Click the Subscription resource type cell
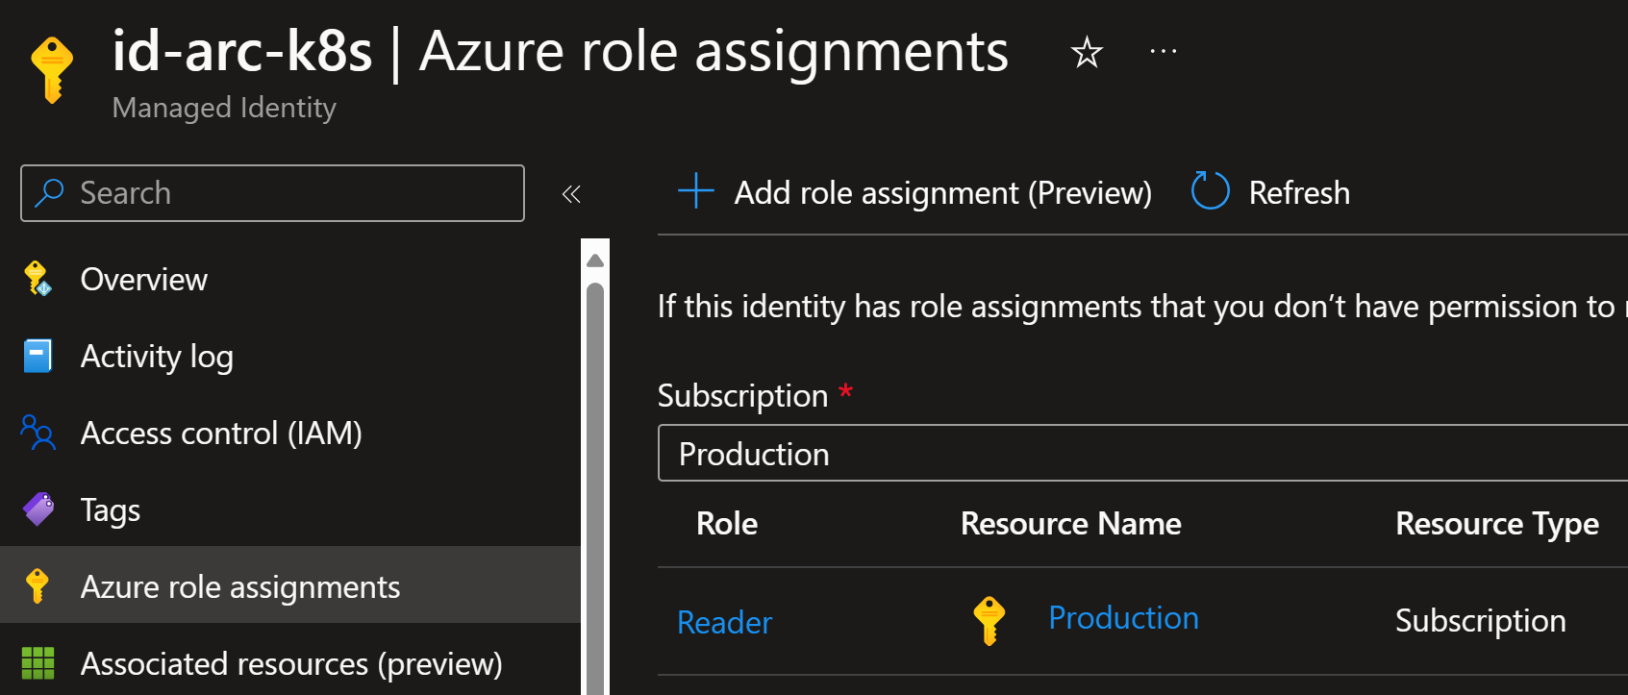 pyautogui.click(x=1480, y=621)
